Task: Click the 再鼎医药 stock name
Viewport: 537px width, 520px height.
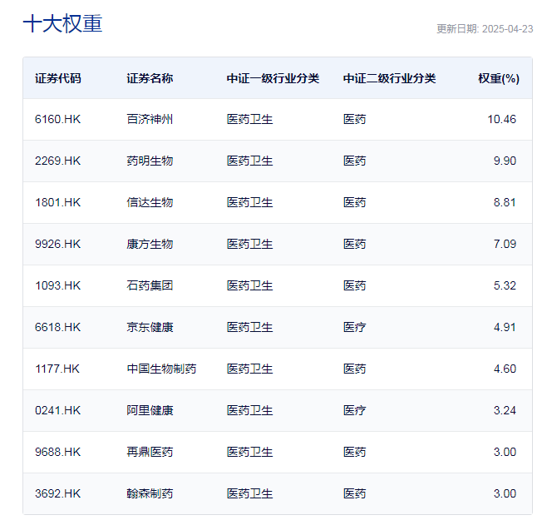Action: [150, 452]
